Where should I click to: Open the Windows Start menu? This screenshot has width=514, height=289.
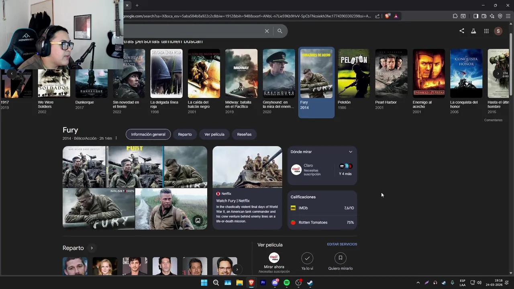(x=204, y=283)
